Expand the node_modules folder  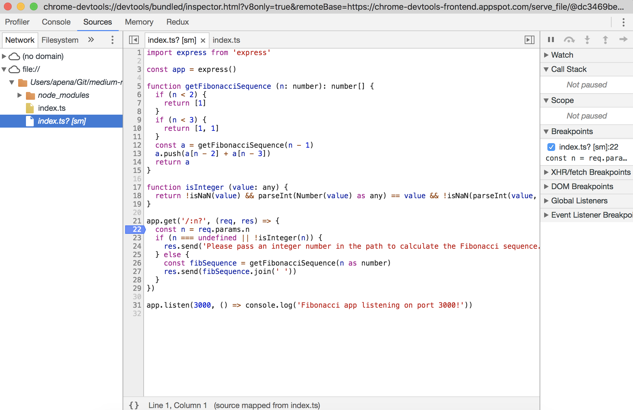tap(19, 95)
